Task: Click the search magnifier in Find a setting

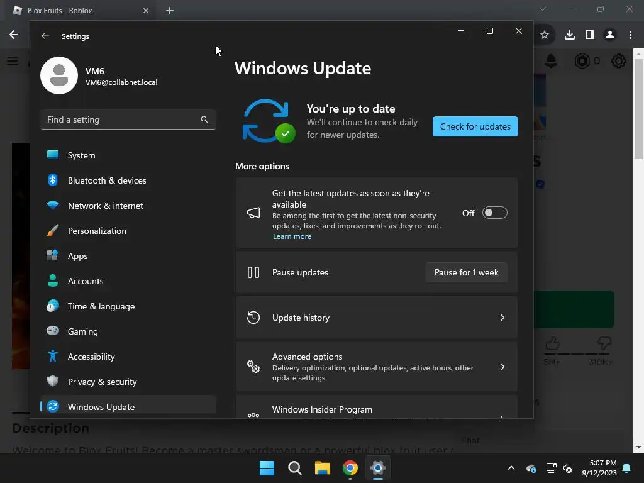Action: click(204, 119)
